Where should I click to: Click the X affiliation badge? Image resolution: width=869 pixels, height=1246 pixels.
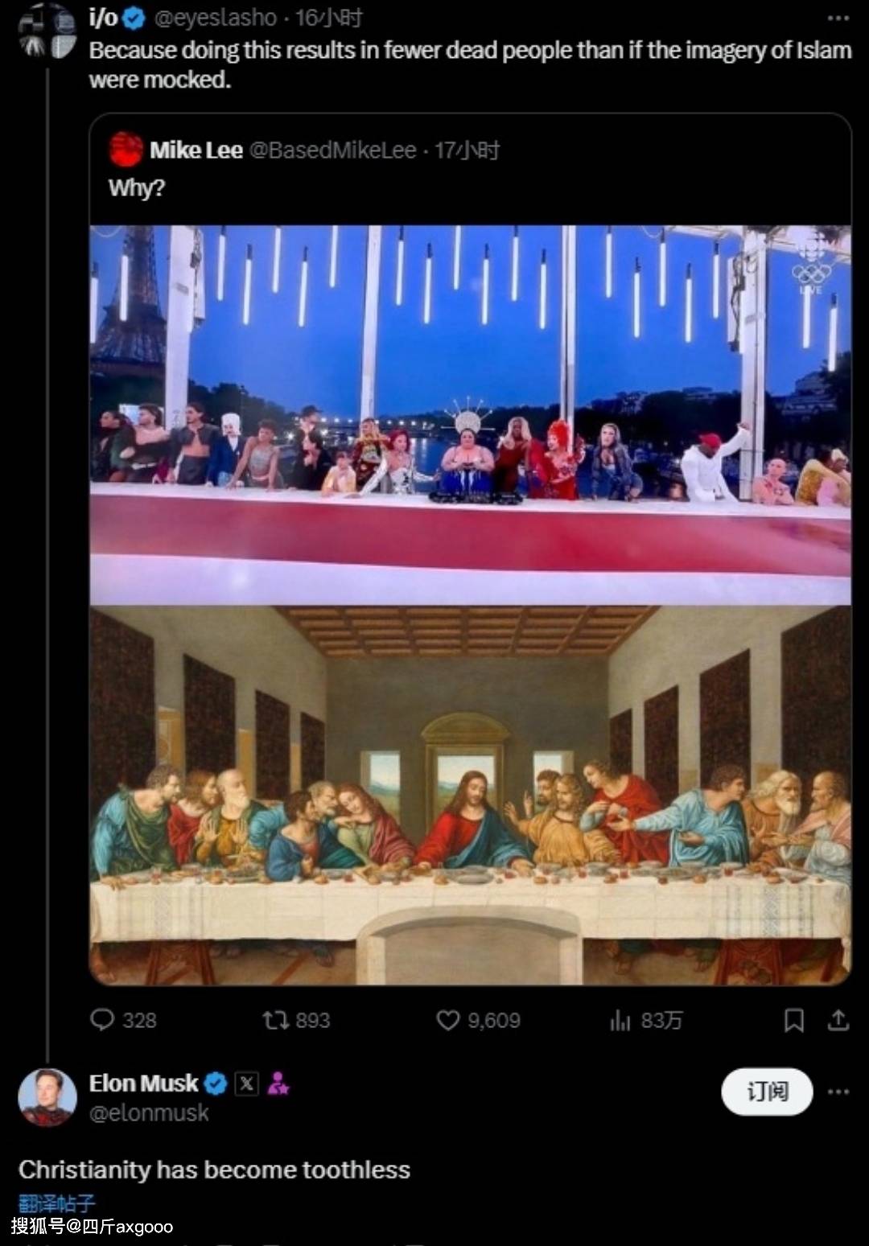click(x=247, y=1084)
